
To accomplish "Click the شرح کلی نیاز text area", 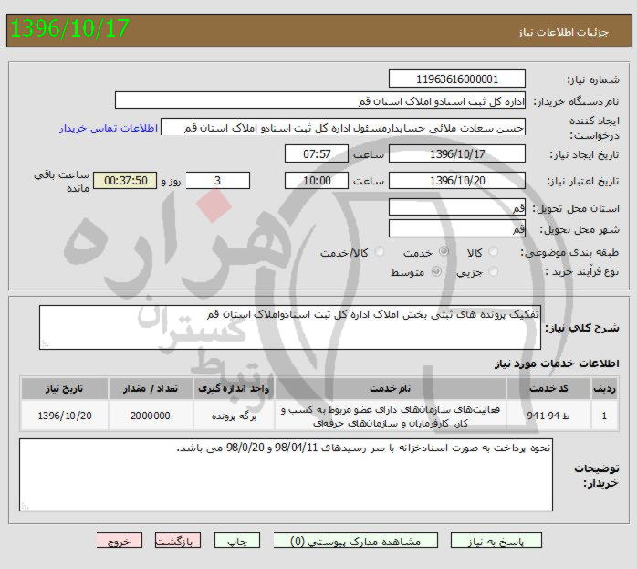I will click(x=290, y=328).
